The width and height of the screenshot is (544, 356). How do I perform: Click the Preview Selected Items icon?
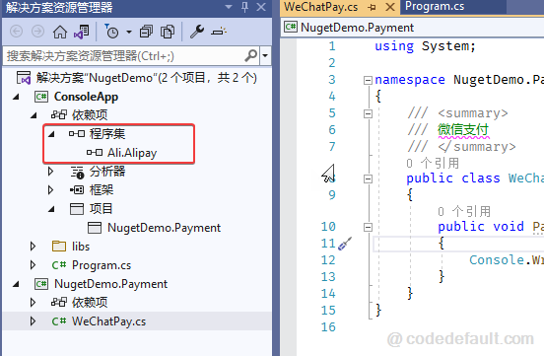[219, 32]
